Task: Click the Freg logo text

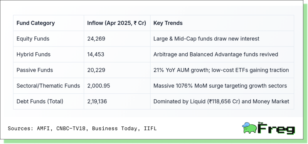Action: (276, 129)
